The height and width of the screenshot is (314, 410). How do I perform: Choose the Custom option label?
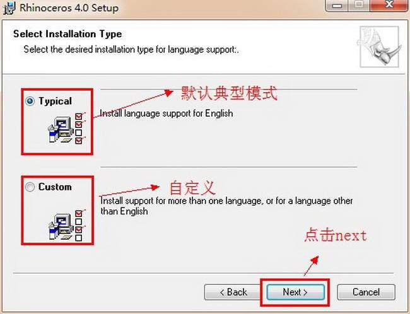[x=55, y=187]
